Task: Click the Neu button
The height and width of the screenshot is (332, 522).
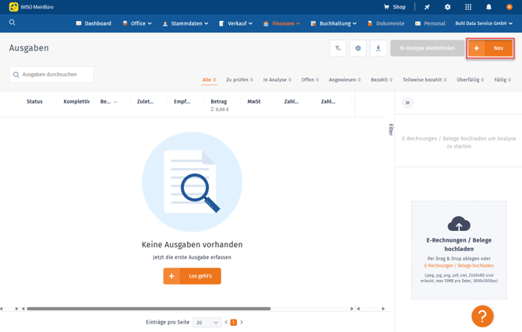Action: 490,48
